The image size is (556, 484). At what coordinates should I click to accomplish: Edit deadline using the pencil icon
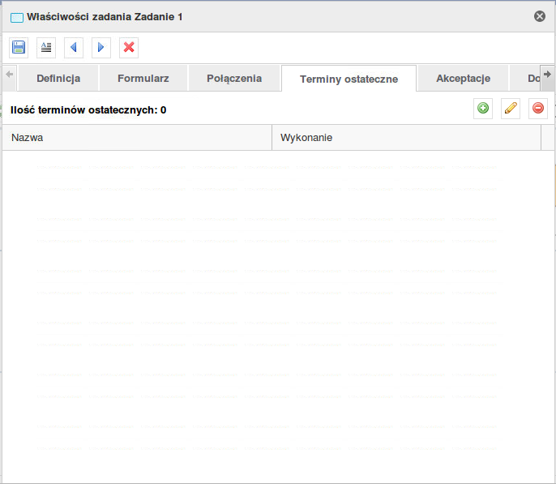pyautogui.click(x=511, y=109)
